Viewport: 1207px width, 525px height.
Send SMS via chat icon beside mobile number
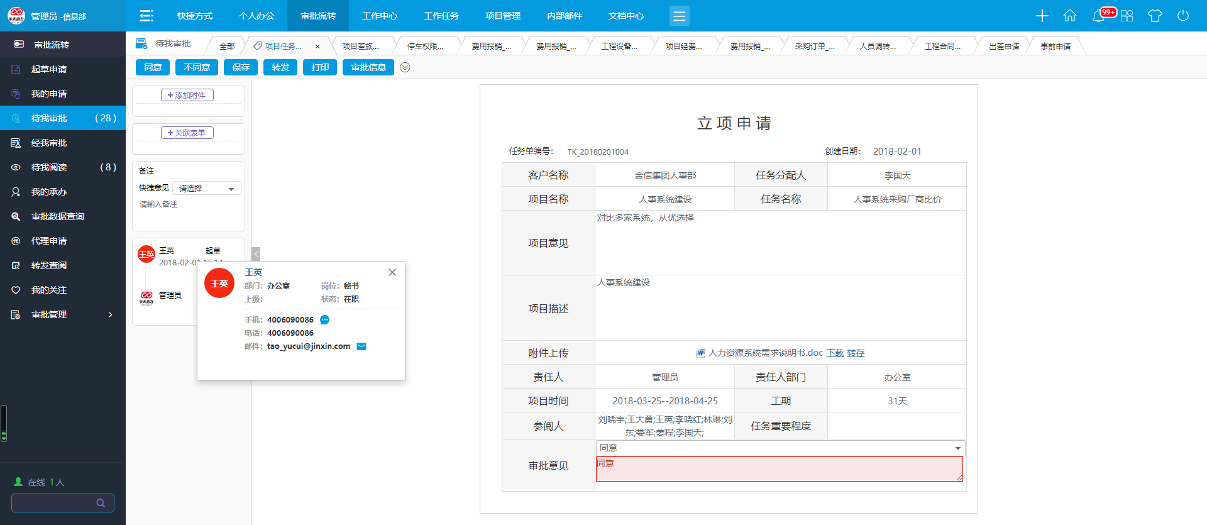[x=324, y=320]
